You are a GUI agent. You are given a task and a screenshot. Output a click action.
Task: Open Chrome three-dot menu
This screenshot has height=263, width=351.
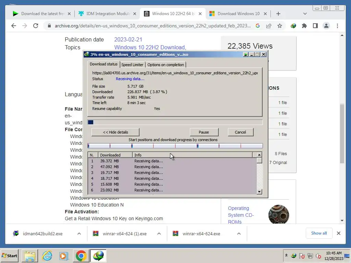pos(337,26)
